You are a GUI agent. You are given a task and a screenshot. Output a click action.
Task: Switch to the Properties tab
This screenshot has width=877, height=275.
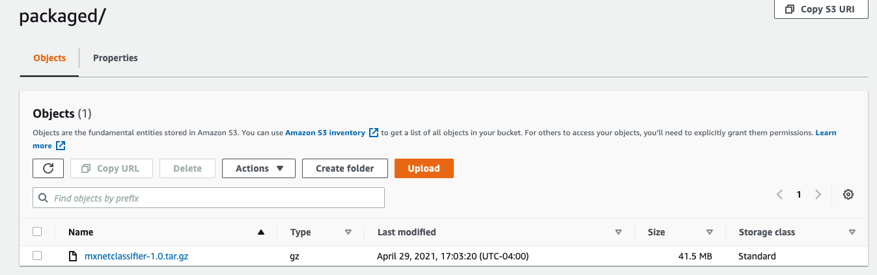115,58
